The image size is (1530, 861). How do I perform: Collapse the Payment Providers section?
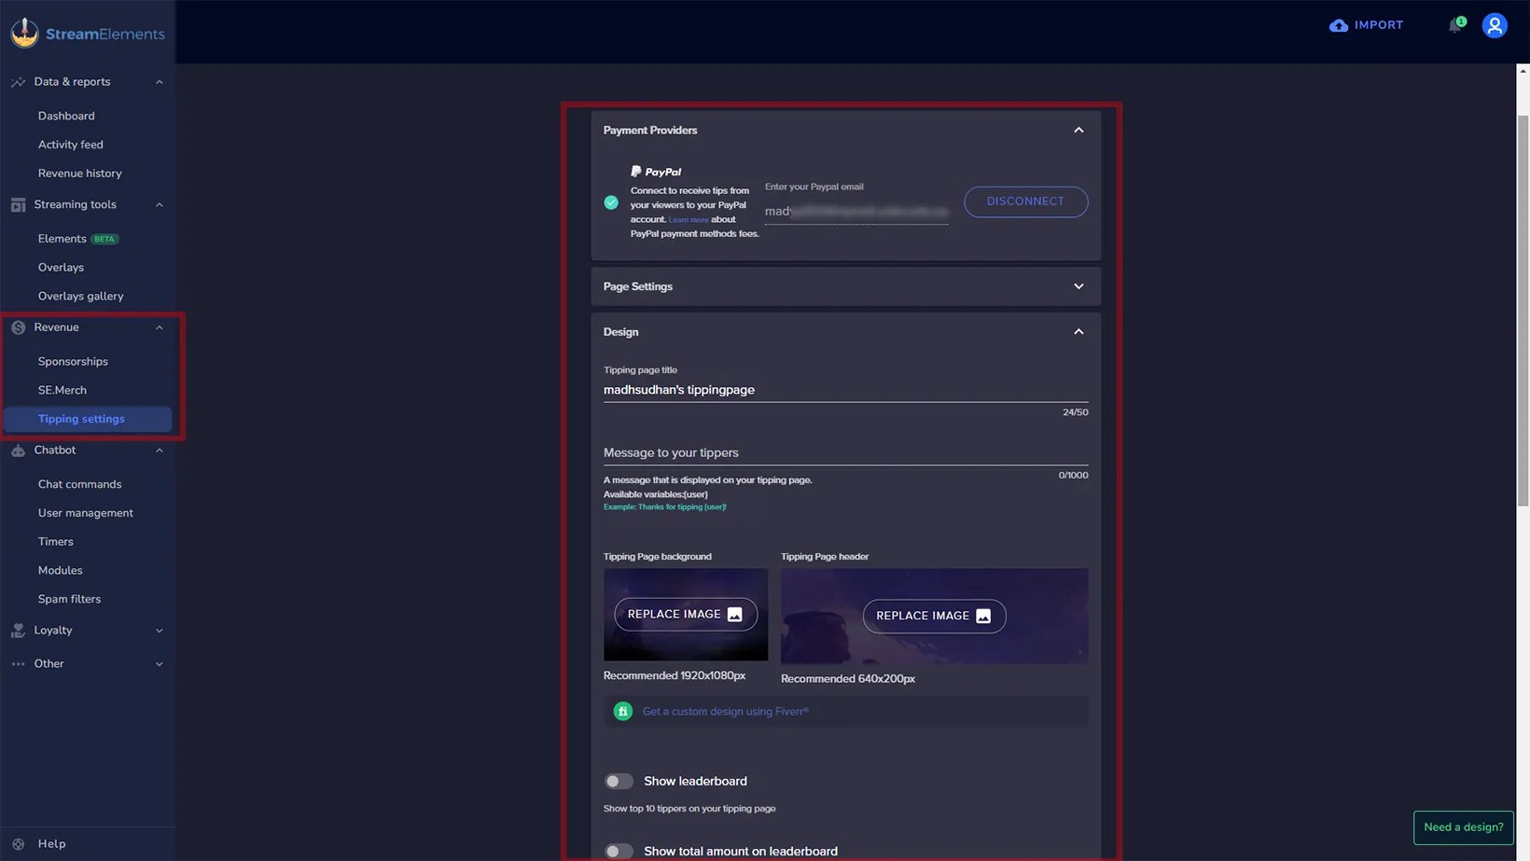tap(1078, 130)
